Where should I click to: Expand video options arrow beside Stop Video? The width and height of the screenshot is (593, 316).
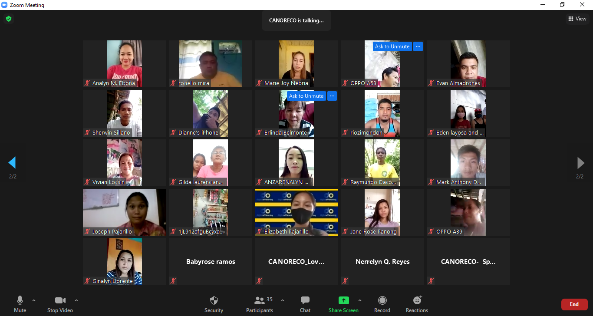point(76,300)
